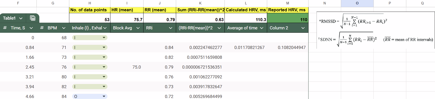Open the Average of time column dropdown
The image size is (435, 99).
click(262, 28)
